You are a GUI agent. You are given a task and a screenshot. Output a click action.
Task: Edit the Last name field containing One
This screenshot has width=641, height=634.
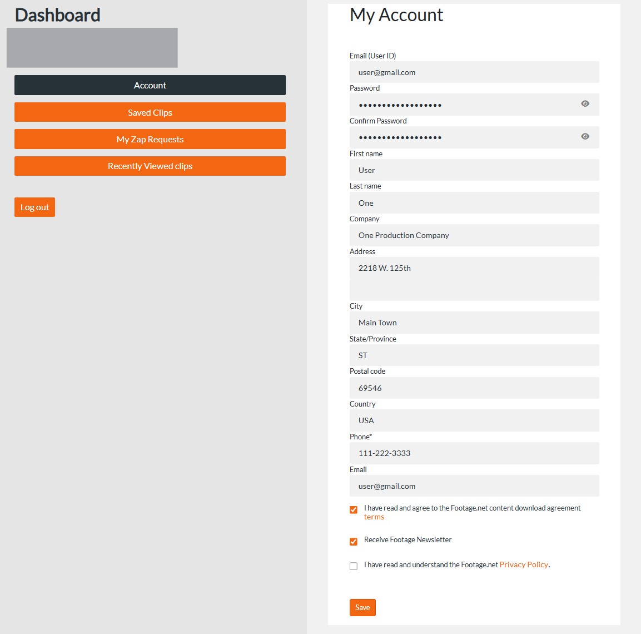pyautogui.click(x=474, y=203)
